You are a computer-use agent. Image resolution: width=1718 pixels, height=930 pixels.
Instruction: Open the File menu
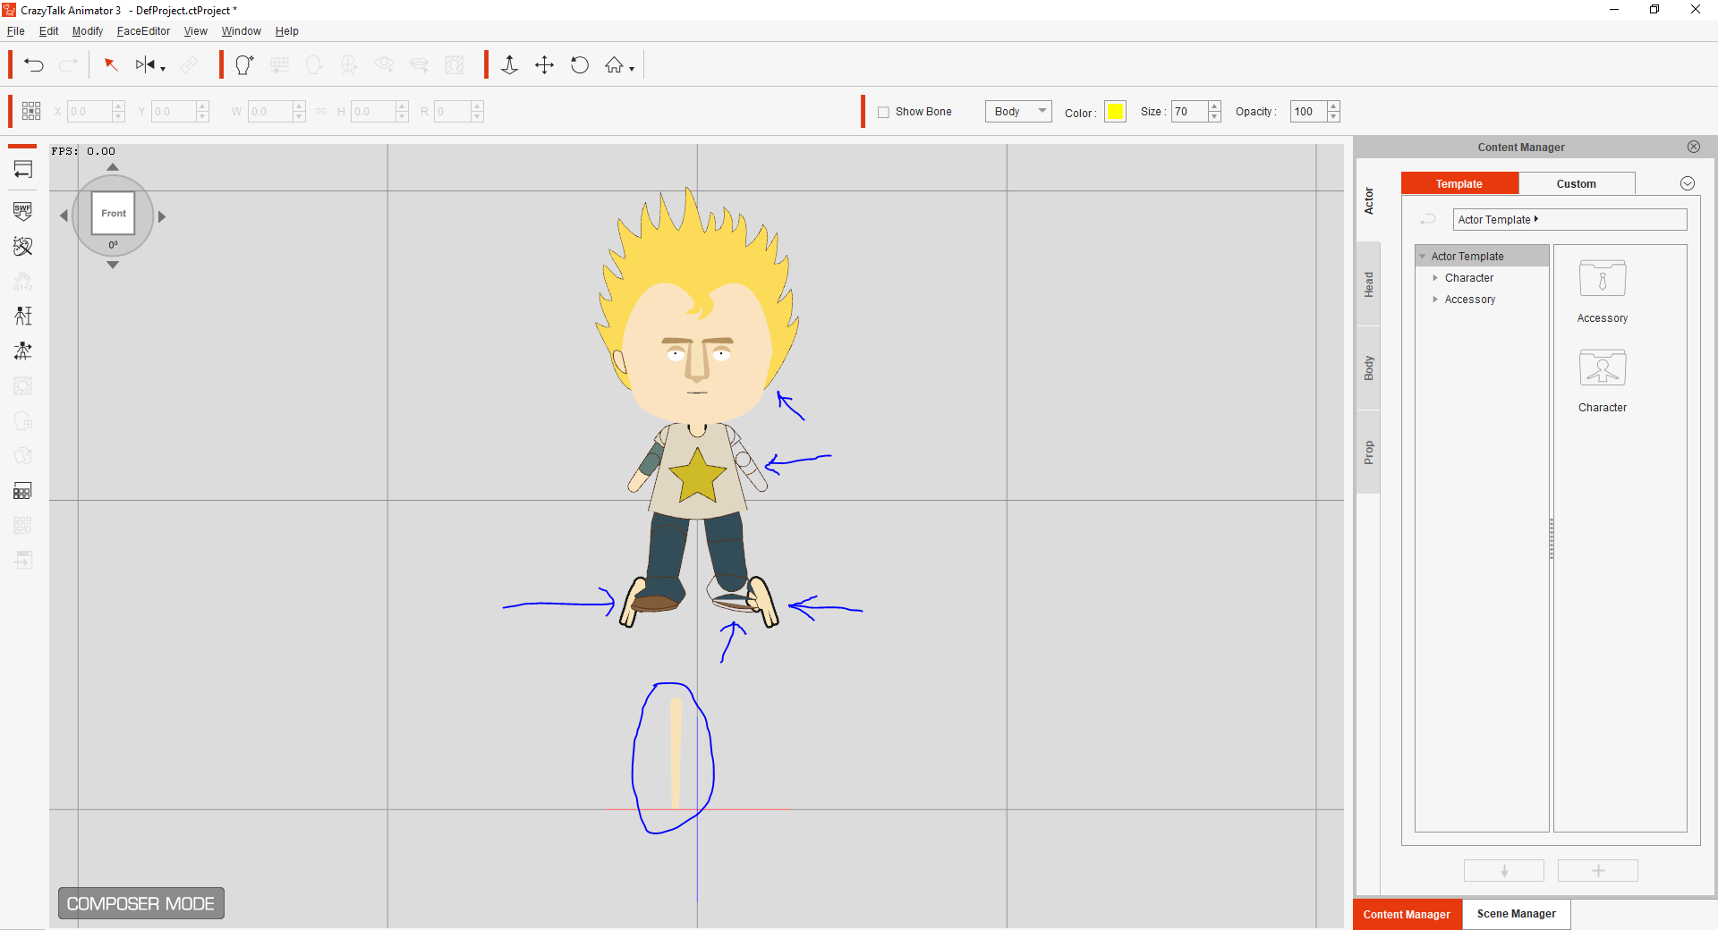tap(16, 31)
